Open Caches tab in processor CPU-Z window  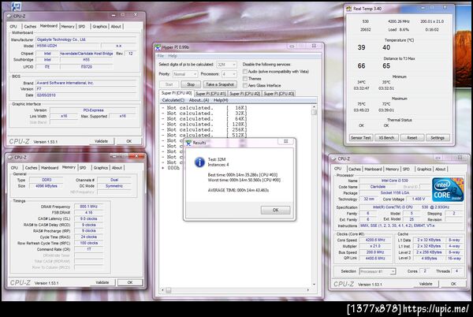click(355, 170)
